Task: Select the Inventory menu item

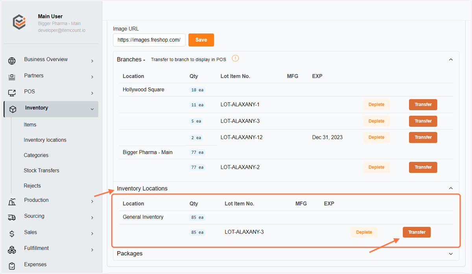Action: pos(51,109)
